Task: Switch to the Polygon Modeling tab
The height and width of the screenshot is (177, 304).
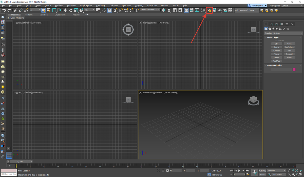Action: click(16, 18)
